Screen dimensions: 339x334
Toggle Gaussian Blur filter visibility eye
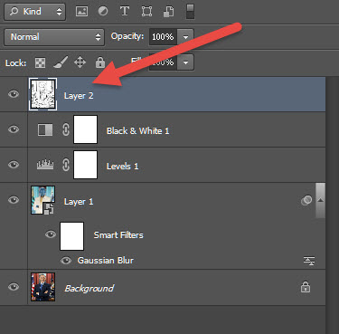[x=66, y=261]
